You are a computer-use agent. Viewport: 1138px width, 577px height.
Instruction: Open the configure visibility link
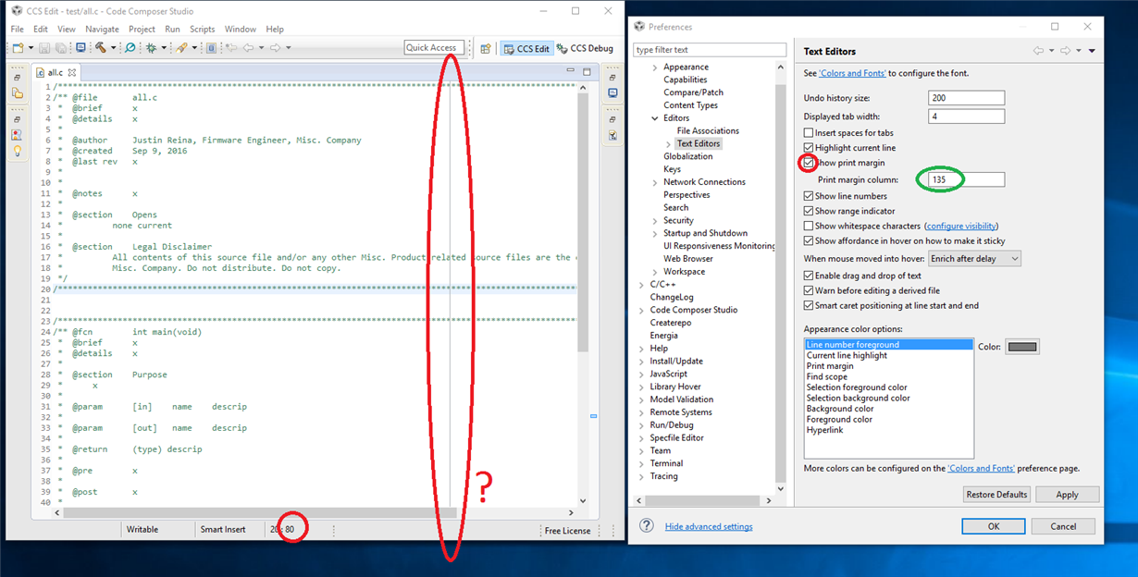pos(961,226)
